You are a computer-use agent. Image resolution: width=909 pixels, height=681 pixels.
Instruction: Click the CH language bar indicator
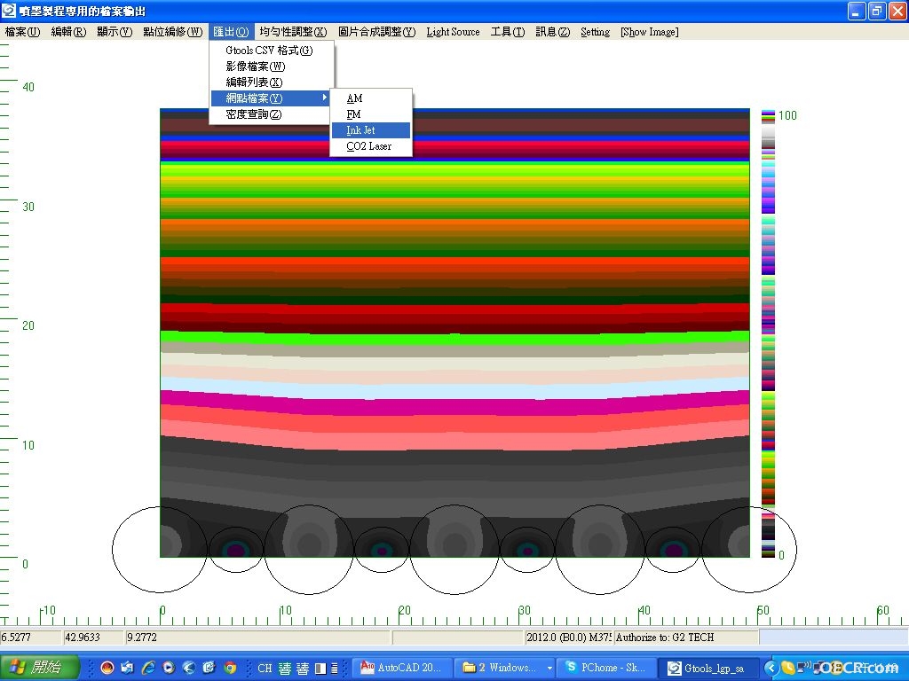click(x=265, y=668)
